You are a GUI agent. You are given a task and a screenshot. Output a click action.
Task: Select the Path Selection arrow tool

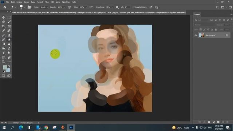point(9,53)
